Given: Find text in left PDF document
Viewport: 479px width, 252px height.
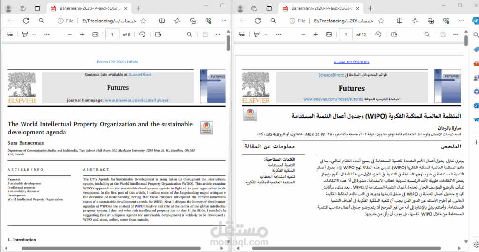Looking at the screenshot, I should point(189,35).
